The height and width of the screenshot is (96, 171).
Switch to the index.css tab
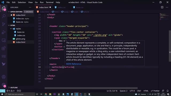(x=61, y=7)
